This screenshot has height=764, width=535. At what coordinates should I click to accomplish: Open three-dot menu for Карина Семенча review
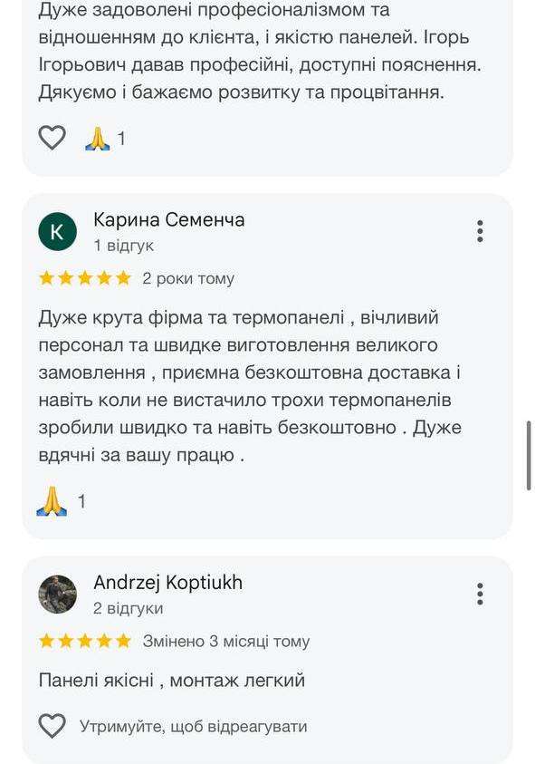coord(480,231)
